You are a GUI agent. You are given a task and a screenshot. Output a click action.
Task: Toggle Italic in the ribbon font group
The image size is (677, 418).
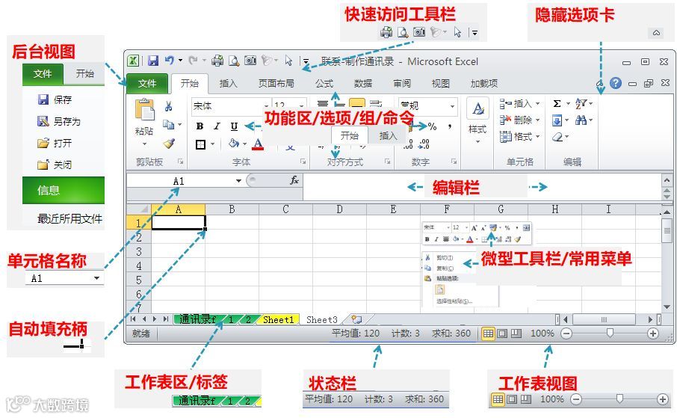click(217, 126)
